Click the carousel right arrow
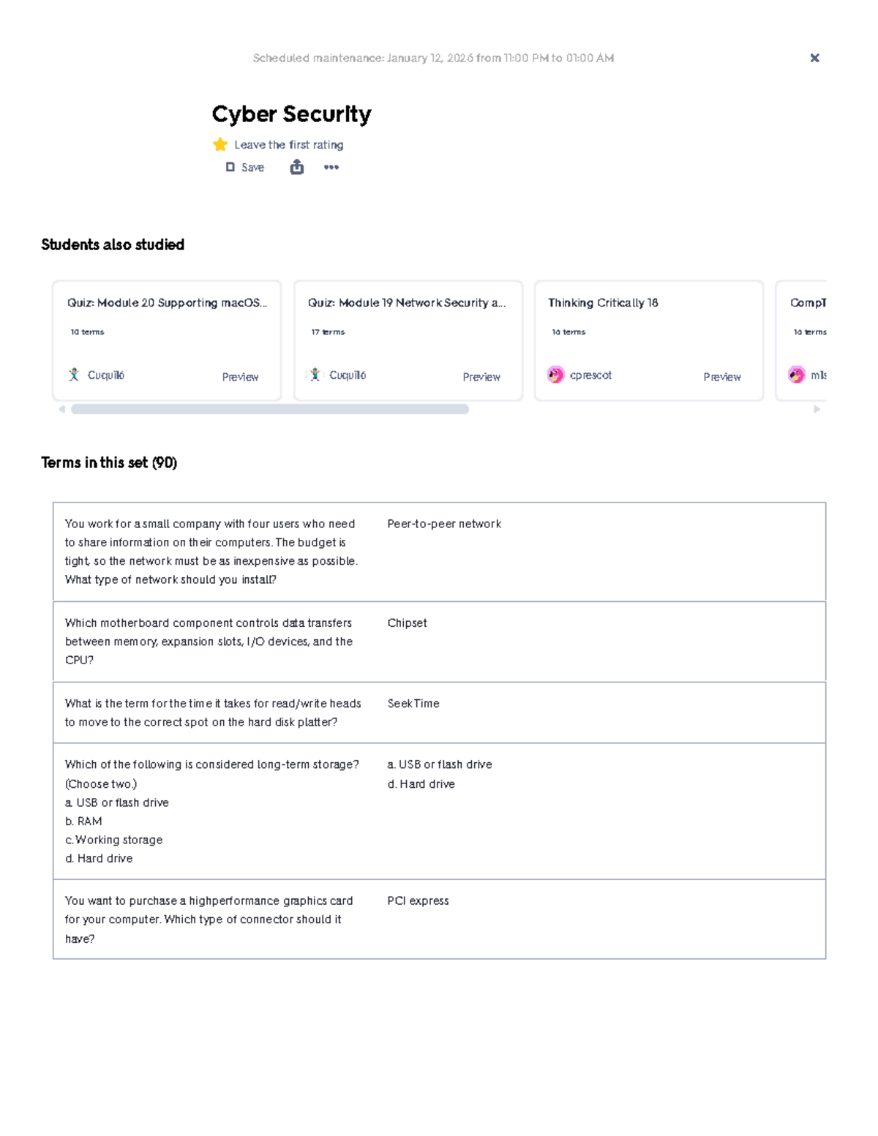This screenshot has height=1136, width=878. (817, 408)
